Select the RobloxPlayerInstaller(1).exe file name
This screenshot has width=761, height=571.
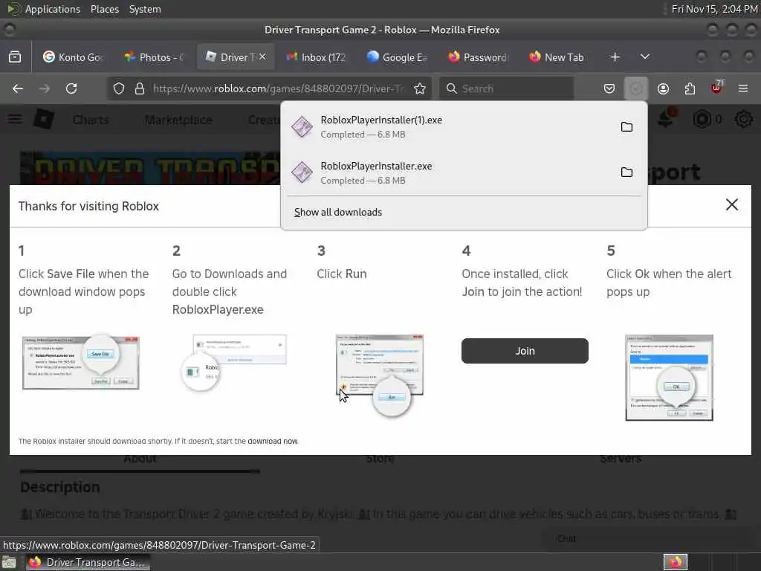(381, 120)
